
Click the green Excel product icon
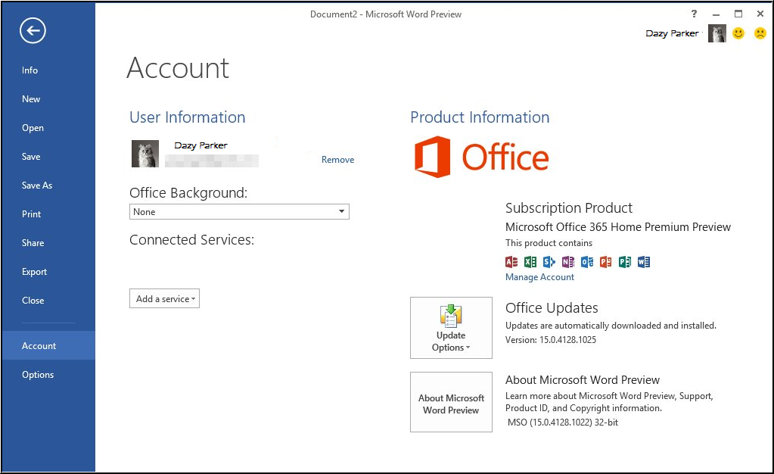click(530, 261)
